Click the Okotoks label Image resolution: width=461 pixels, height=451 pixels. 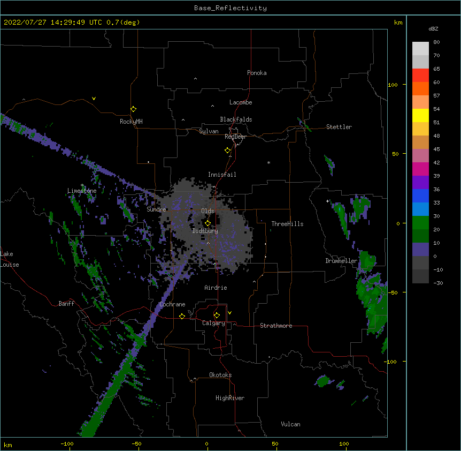[220, 375]
